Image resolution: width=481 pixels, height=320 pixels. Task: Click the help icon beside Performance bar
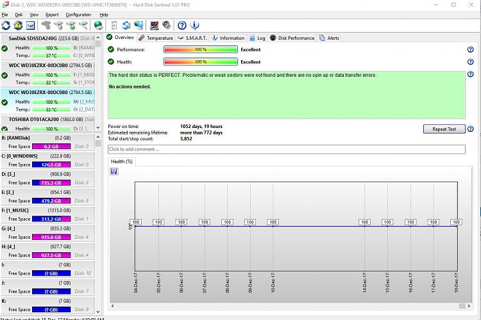470,49
